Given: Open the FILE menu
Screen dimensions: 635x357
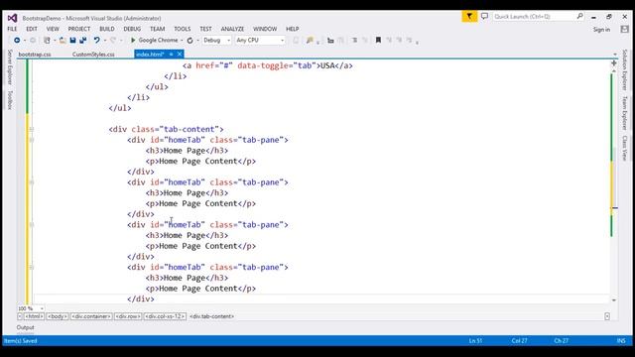Looking at the screenshot, I should click(12, 29).
